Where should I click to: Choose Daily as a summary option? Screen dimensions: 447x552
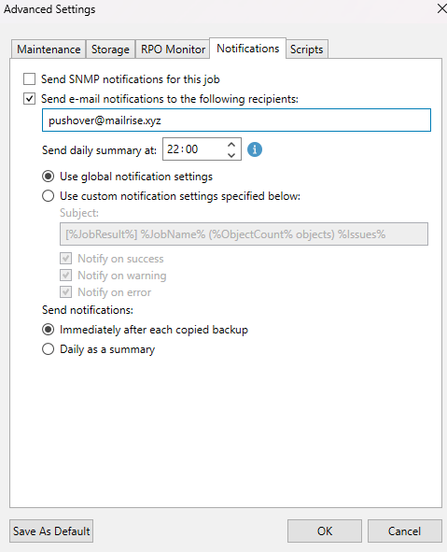pos(49,349)
